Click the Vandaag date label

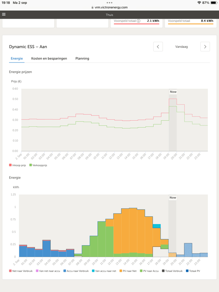pyautogui.click(x=181, y=47)
